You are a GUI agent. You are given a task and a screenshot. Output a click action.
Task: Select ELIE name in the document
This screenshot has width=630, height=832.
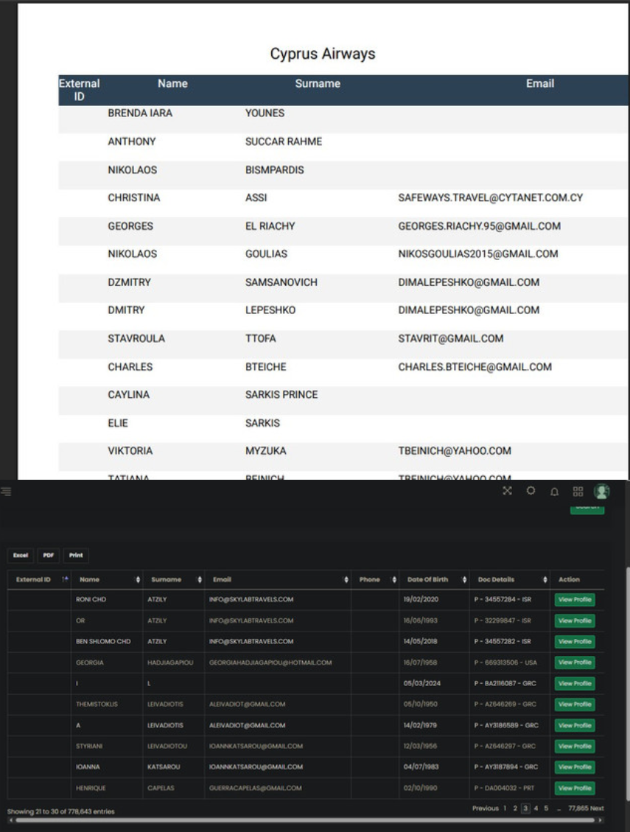coord(118,424)
